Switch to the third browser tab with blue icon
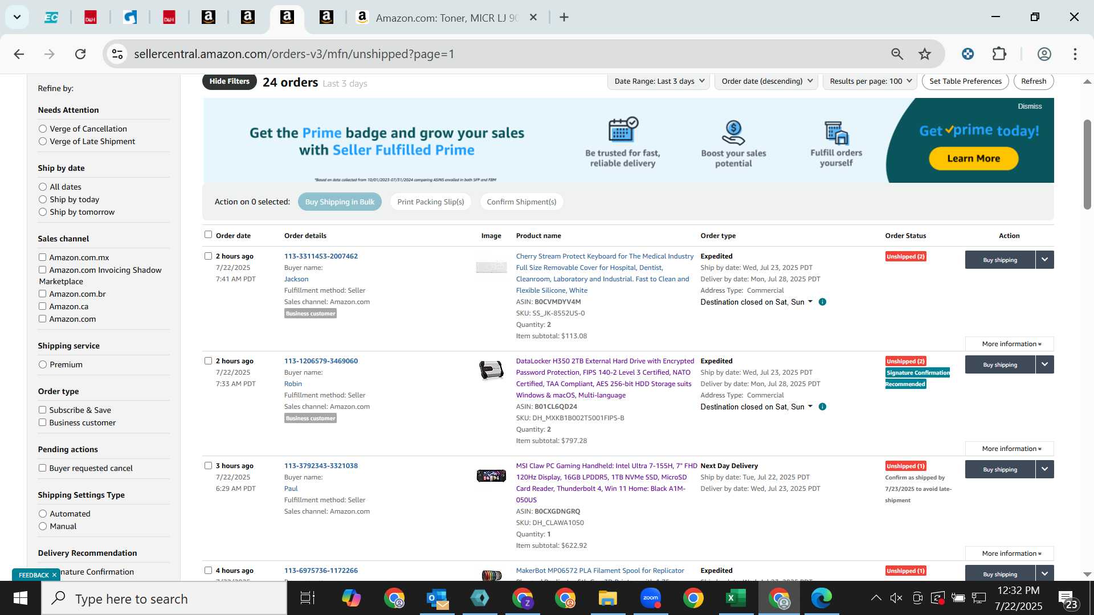Image resolution: width=1094 pixels, height=615 pixels. pos(130,18)
